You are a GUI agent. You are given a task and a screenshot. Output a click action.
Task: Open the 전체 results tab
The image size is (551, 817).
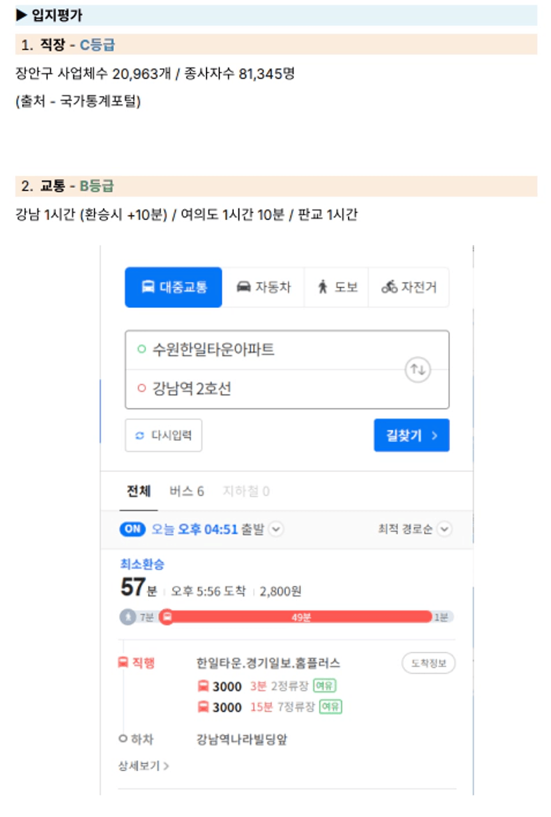tap(139, 492)
